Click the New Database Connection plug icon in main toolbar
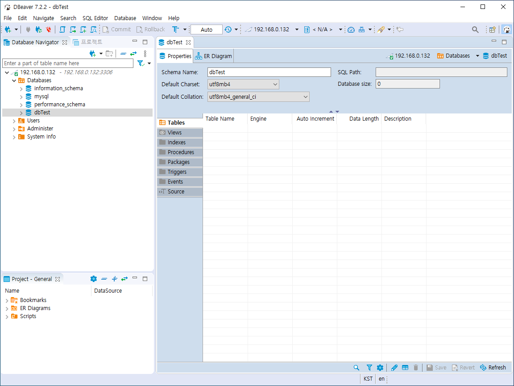 [8, 29]
